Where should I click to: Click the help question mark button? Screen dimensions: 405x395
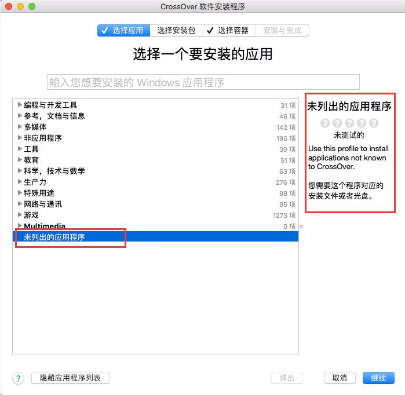[x=18, y=378]
